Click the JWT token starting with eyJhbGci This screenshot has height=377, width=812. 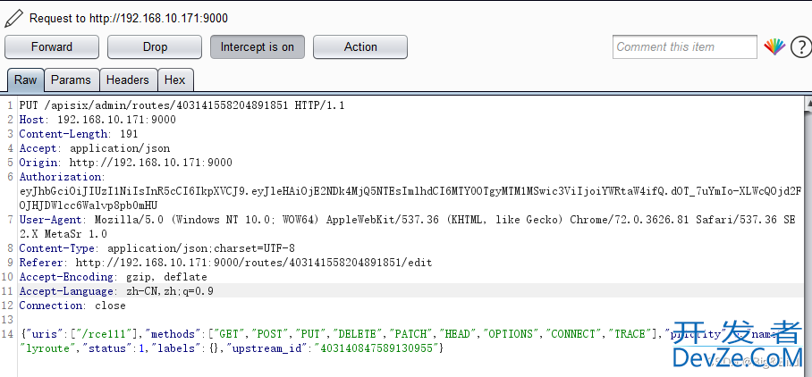(411, 198)
